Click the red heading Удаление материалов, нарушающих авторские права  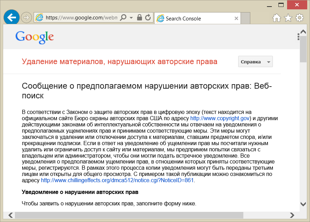click(x=120, y=62)
